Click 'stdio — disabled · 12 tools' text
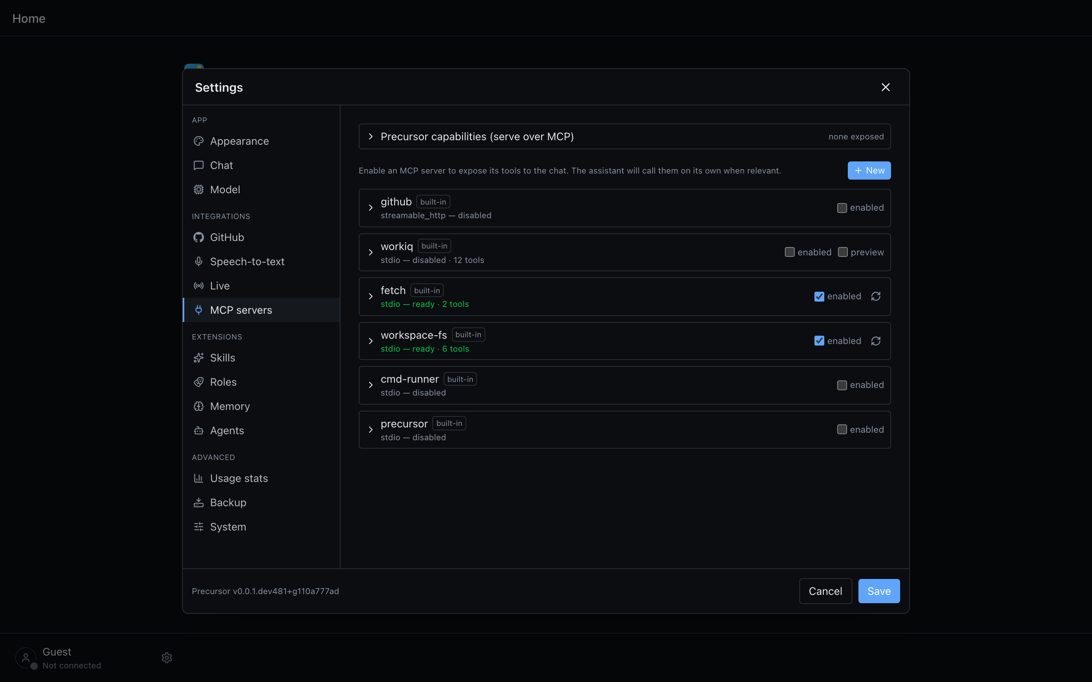The width and height of the screenshot is (1092, 682). (x=432, y=260)
